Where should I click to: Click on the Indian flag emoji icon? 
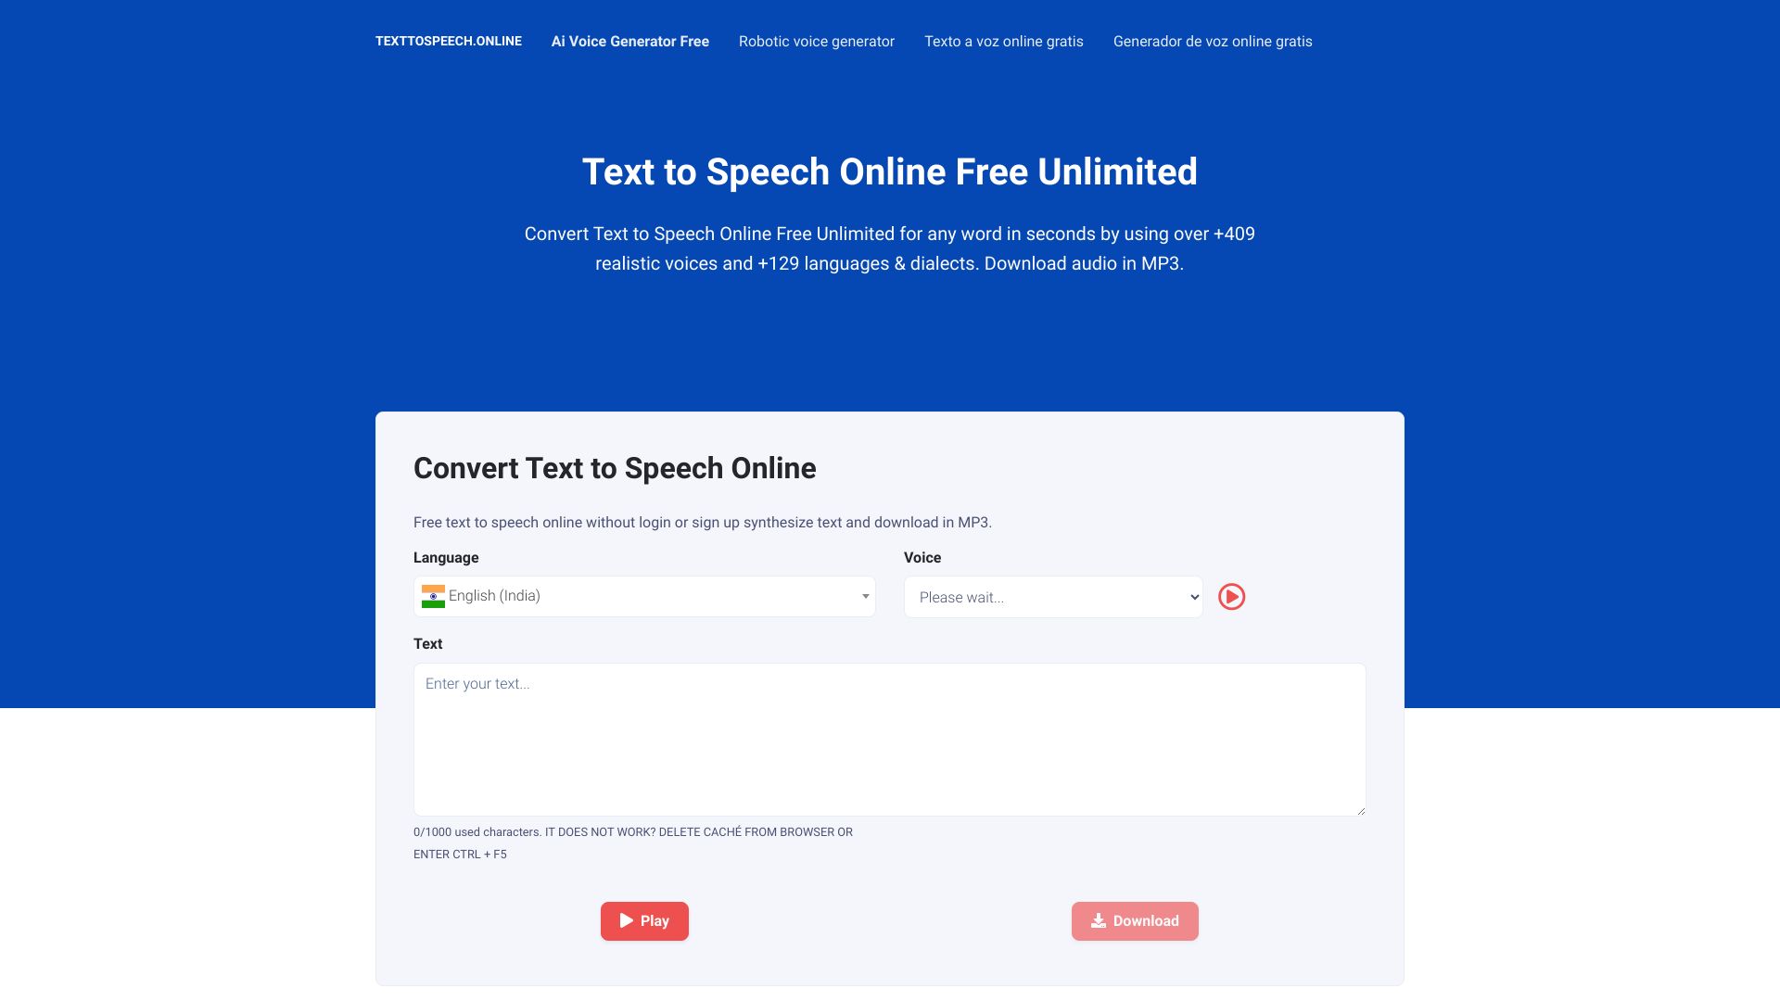pyautogui.click(x=433, y=595)
